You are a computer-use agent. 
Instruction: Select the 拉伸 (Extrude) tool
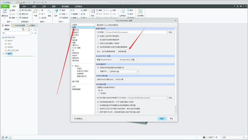pyautogui.click(x=56, y=13)
